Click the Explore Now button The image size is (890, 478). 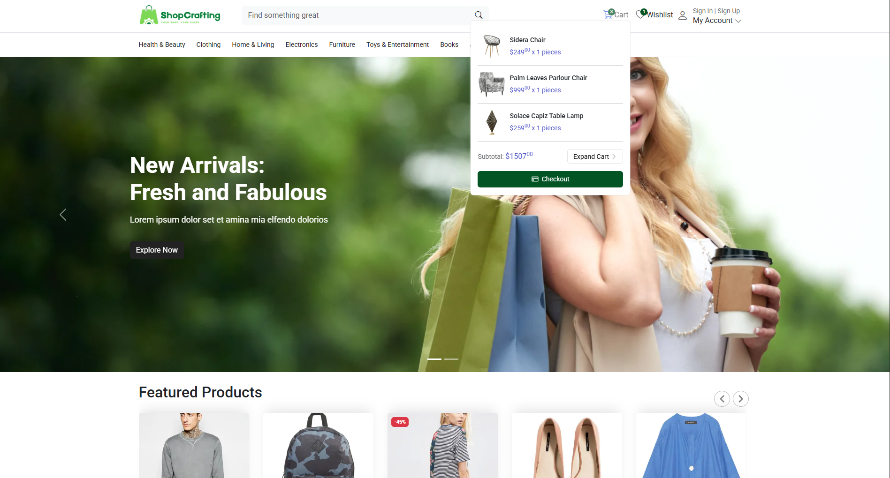click(157, 250)
